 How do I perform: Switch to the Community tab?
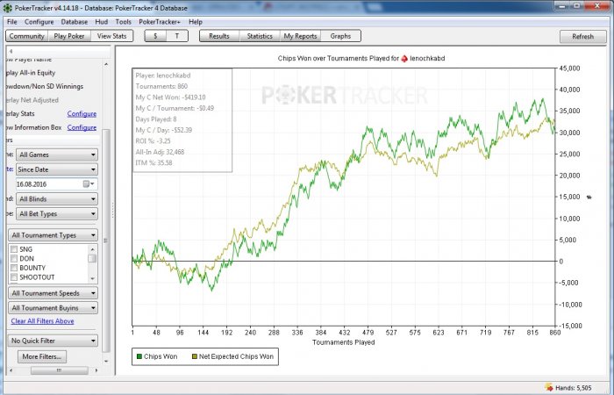[x=26, y=36]
